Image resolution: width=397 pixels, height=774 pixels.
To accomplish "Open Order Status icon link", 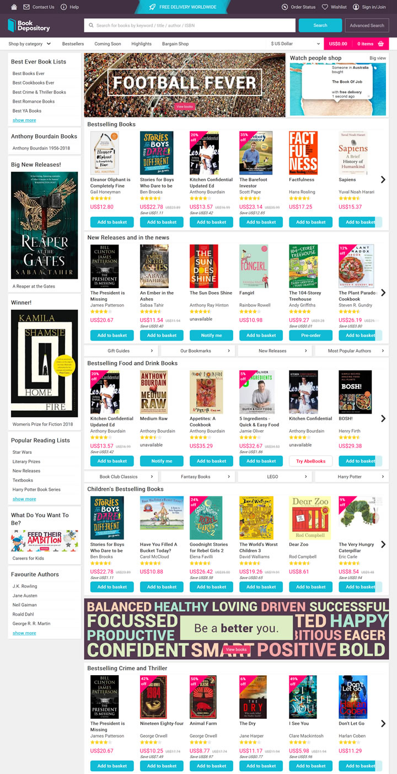I will click(x=285, y=7).
